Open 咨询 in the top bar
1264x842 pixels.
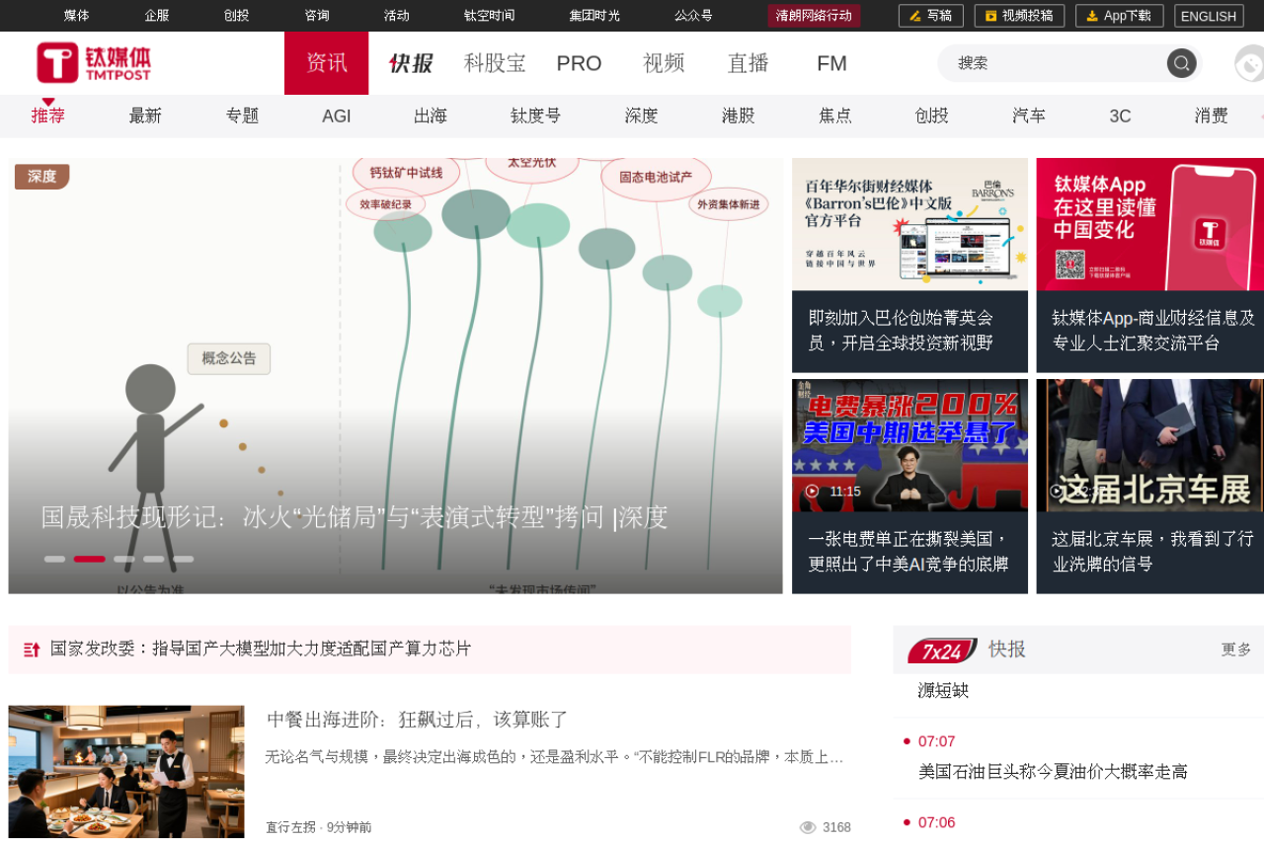317,16
